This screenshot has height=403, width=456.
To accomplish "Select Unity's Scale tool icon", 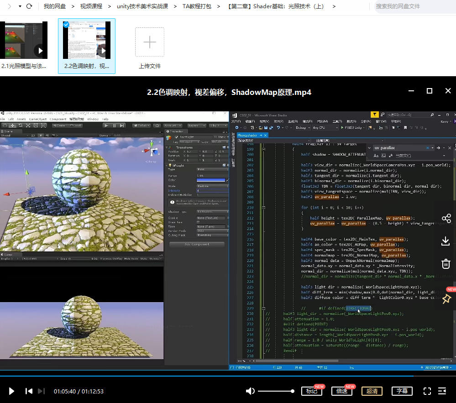I will pyautogui.click(x=28, y=126).
